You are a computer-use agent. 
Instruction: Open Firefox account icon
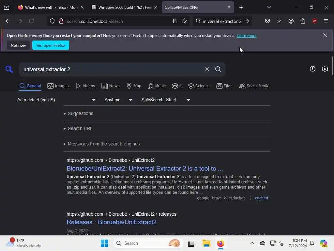point(291,21)
